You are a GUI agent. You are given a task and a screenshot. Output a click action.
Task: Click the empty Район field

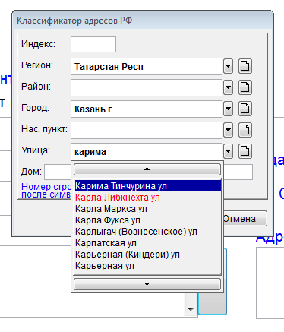coord(147,87)
